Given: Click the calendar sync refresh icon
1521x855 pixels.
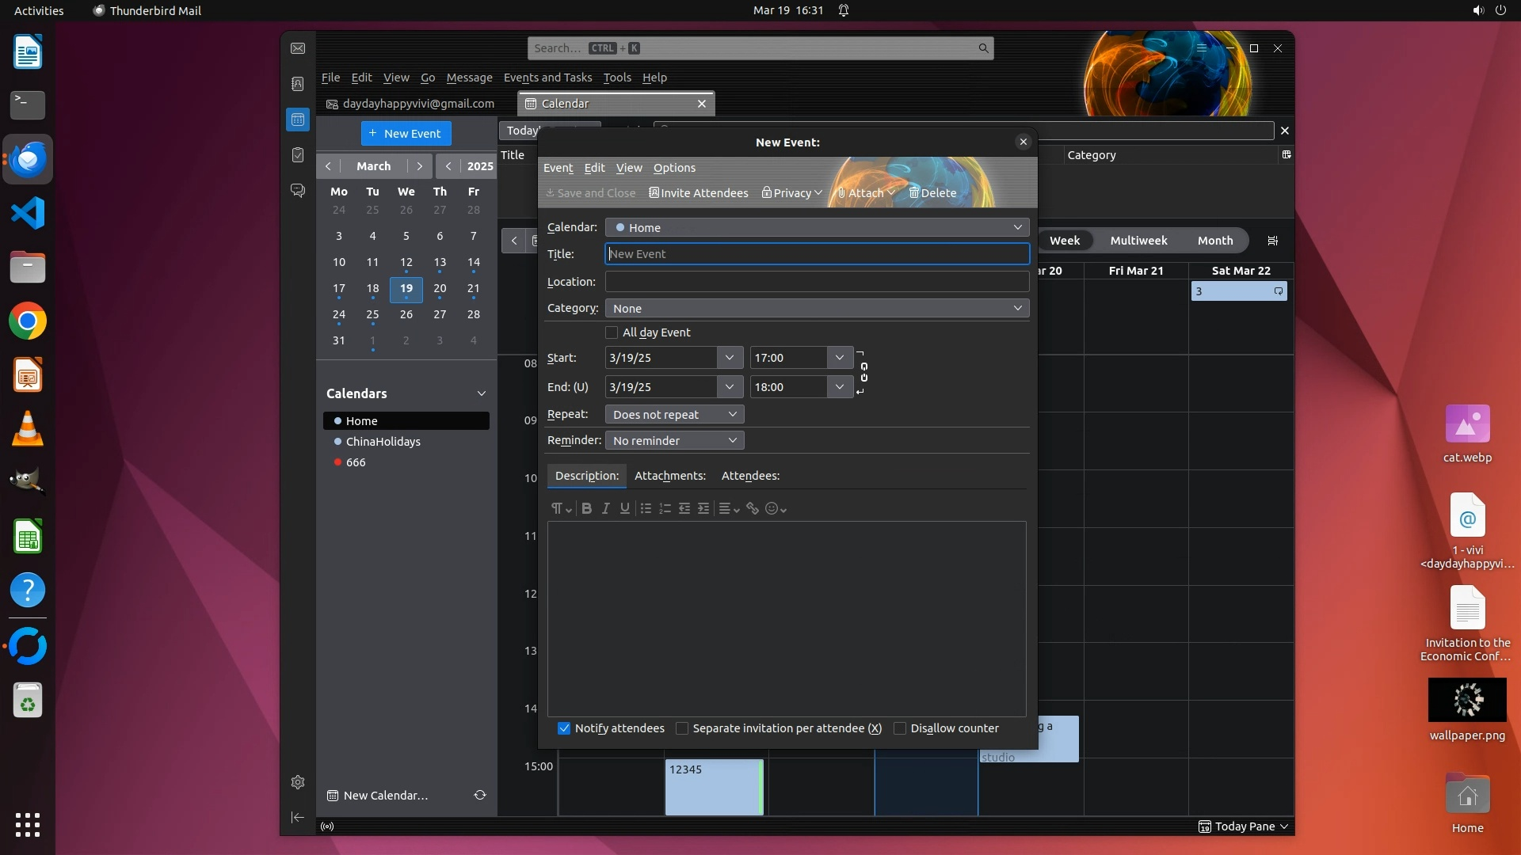Looking at the screenshot, I should (479, 795).
